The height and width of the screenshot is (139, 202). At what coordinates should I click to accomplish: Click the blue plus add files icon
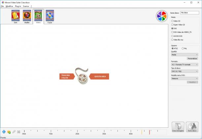tap(4, 132)
